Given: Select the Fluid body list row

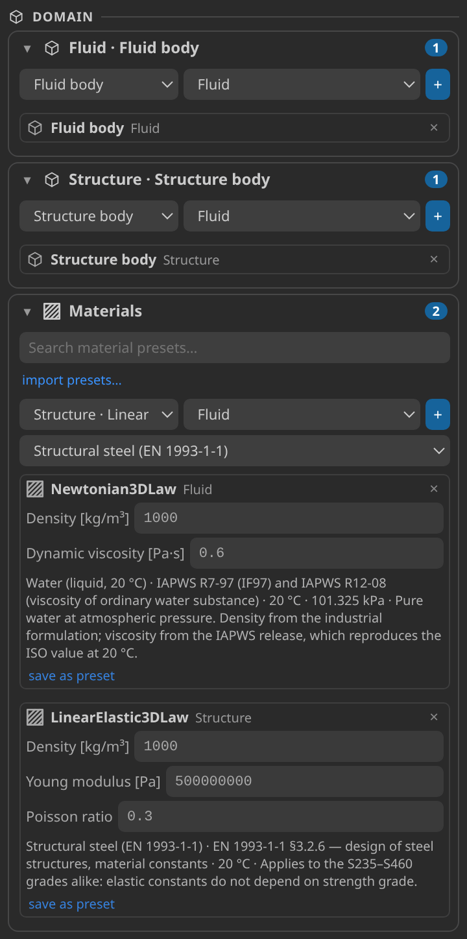Looking at the screenshot, I should pyautogui.click(x=235, y=128).
